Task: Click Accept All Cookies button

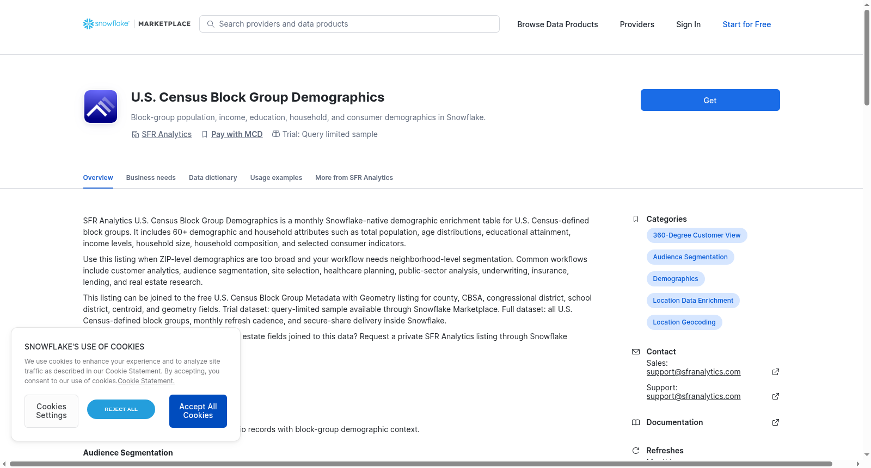Action: coord(198,411)
